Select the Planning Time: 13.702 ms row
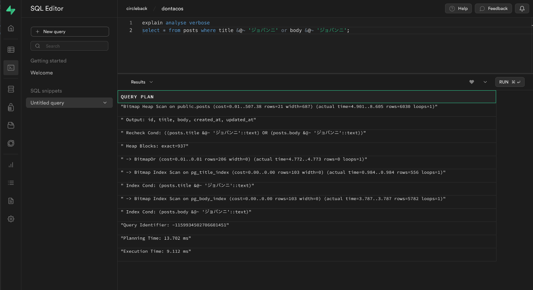 (307, 241)
